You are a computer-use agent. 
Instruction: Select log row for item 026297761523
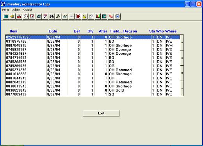tap(93, 37)
